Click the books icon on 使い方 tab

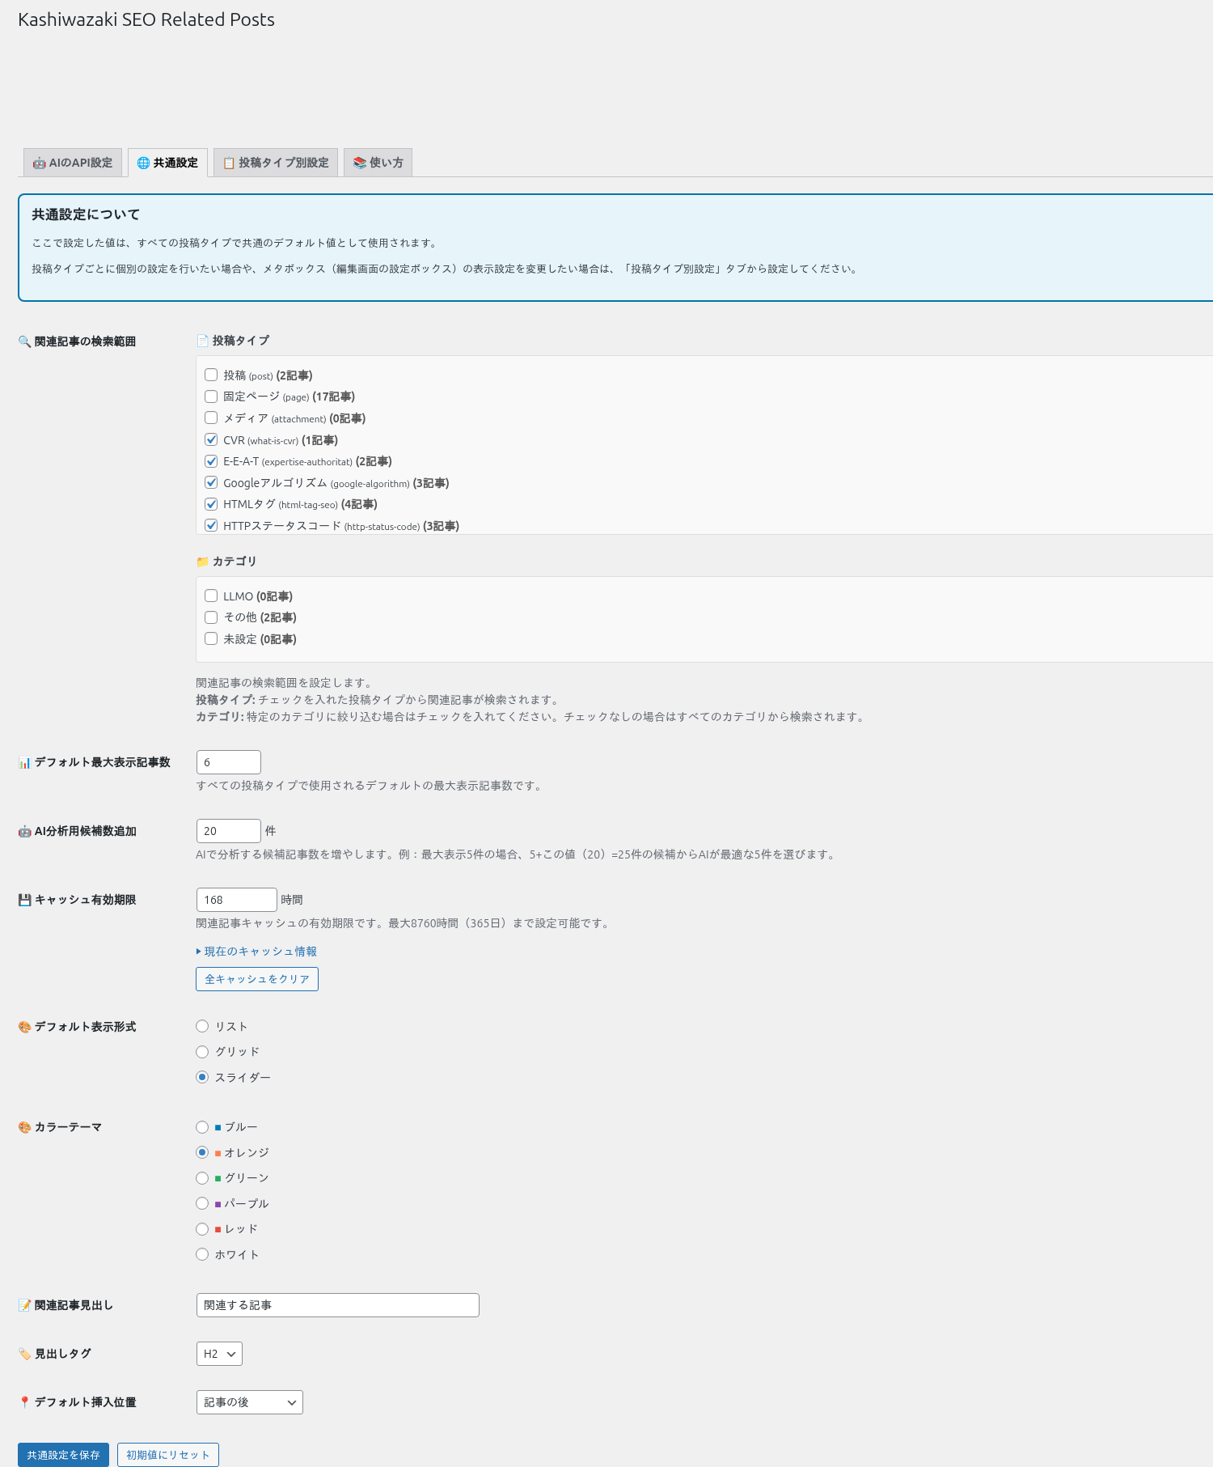click(360, 163)
